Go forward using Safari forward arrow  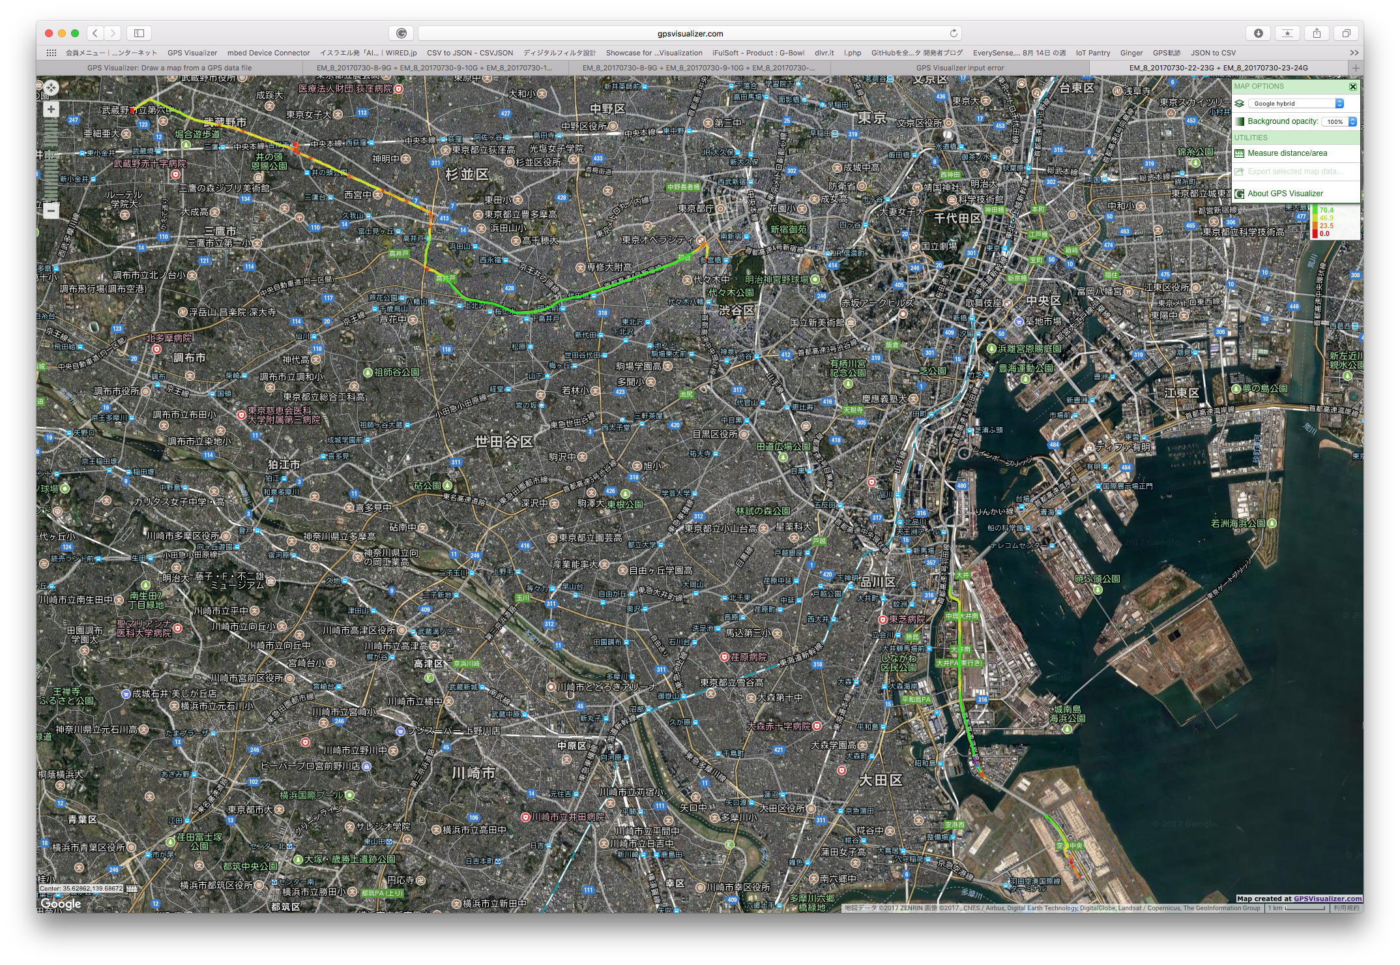(113, 33)
